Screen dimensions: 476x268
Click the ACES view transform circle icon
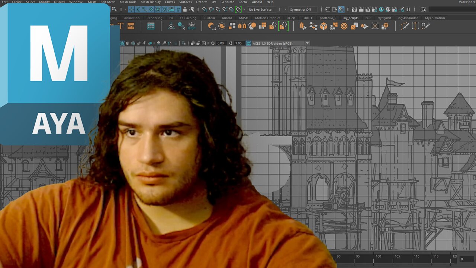(248, 43)
